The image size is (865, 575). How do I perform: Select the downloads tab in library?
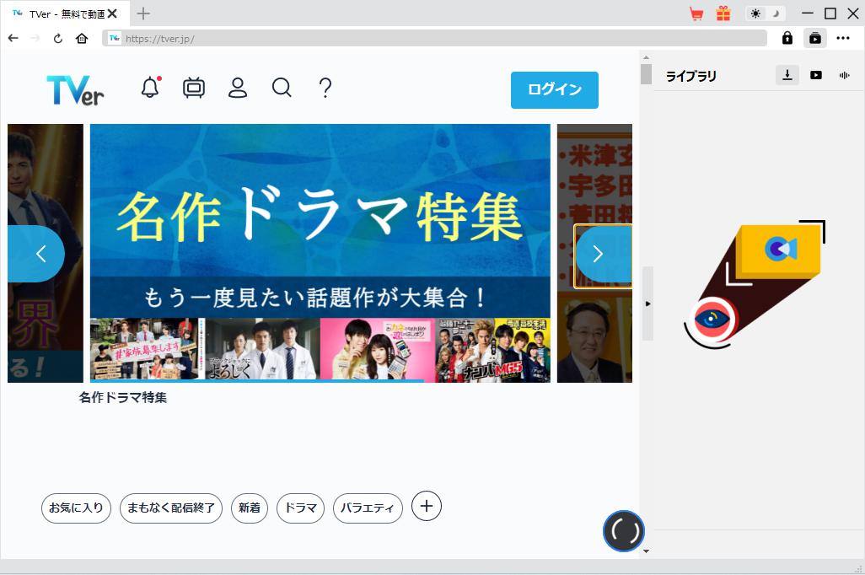[x=787, y=75]
